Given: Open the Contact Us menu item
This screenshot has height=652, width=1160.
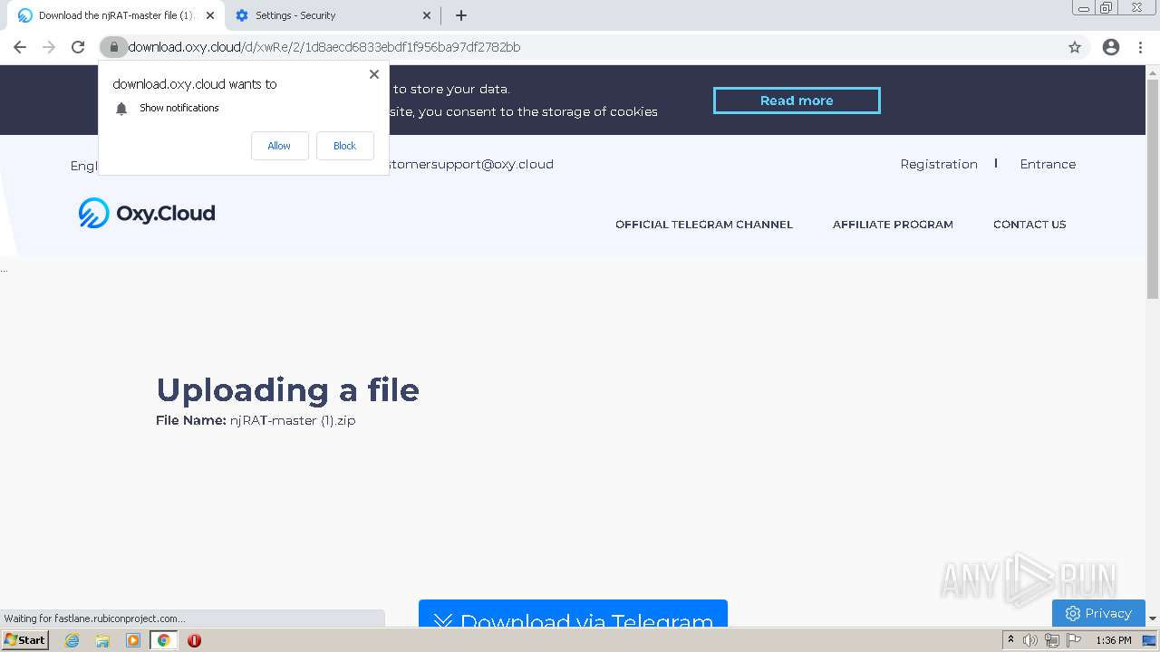Looking at the screenshot, I should point(1029,225).
